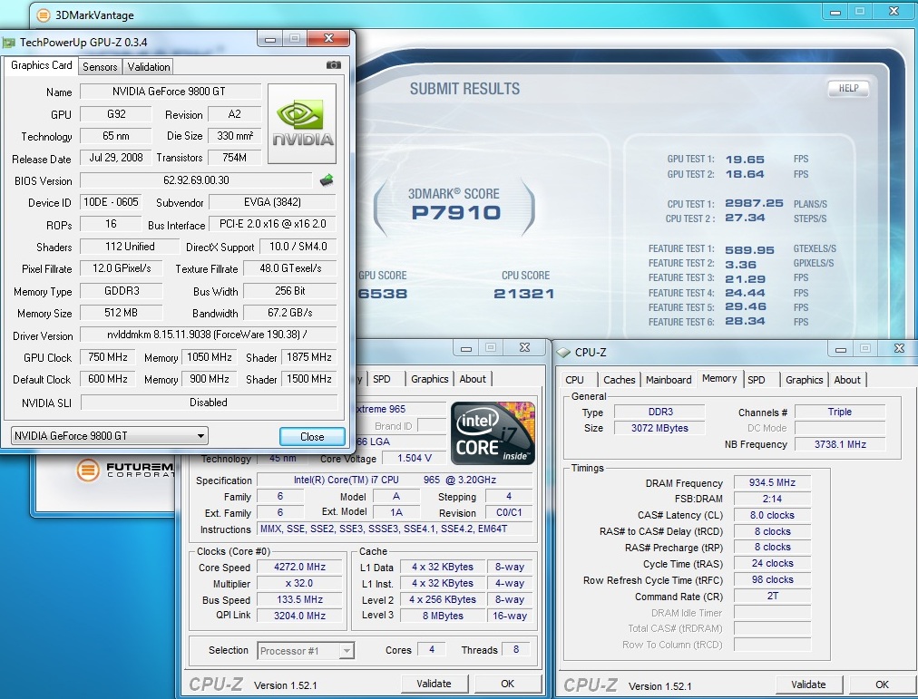This screenshot has width=918, height=699.
Task: Click the Driver Version field
Action: tap(209, 335)
